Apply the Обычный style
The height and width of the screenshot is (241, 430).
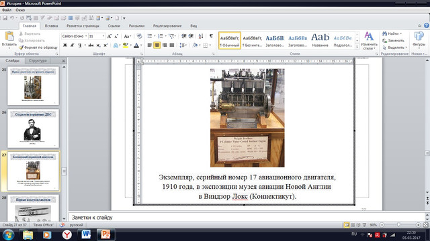[x=230, y=40]
